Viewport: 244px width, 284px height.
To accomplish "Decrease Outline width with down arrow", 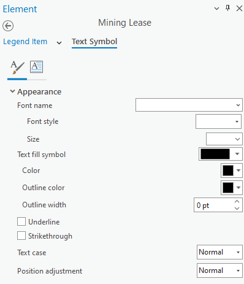I will point(237,209).
